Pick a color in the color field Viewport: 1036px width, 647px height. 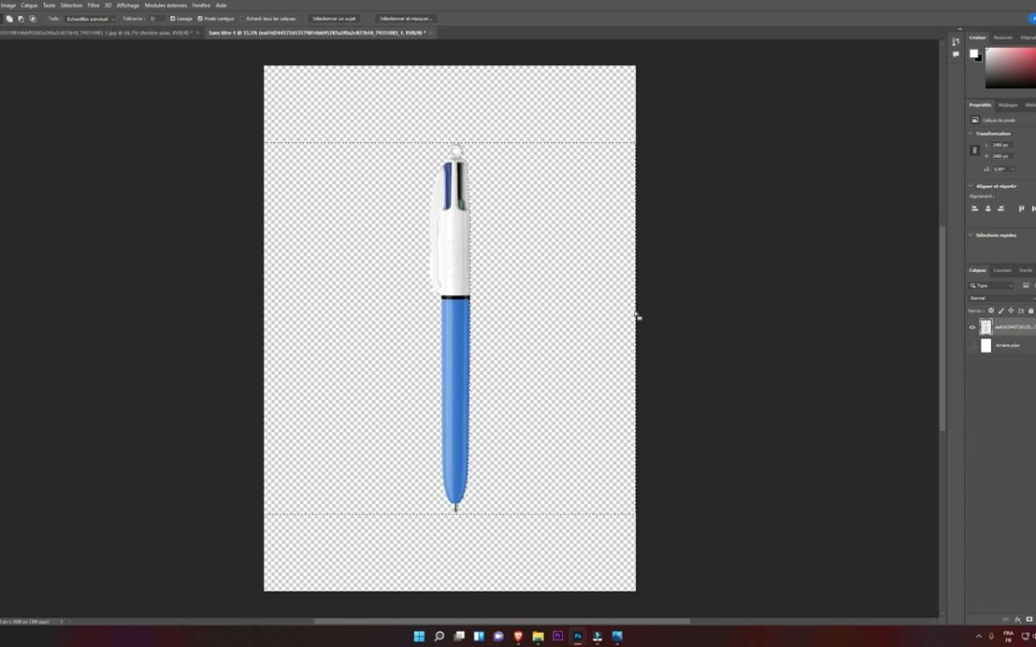pos(1011,67)
